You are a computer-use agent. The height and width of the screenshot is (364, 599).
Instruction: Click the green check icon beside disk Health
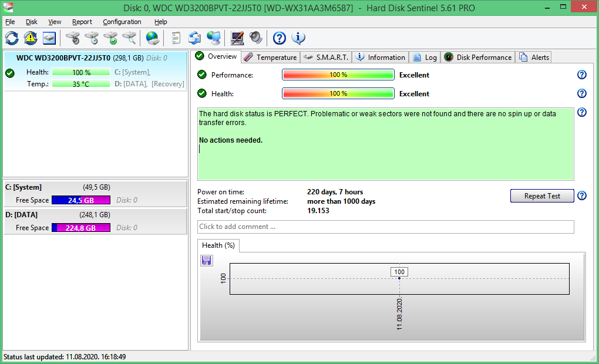tap(10, 73)
